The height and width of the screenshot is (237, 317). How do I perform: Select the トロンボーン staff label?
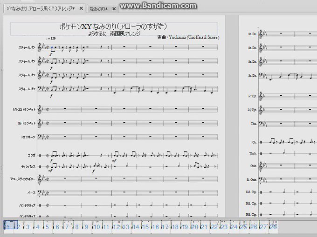point(28,137)
